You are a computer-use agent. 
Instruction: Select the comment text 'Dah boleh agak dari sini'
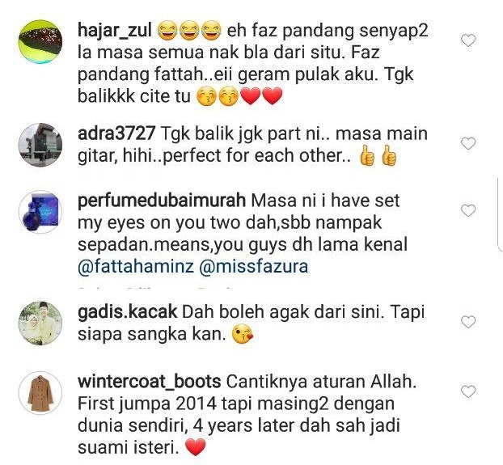tap(283, 311)
